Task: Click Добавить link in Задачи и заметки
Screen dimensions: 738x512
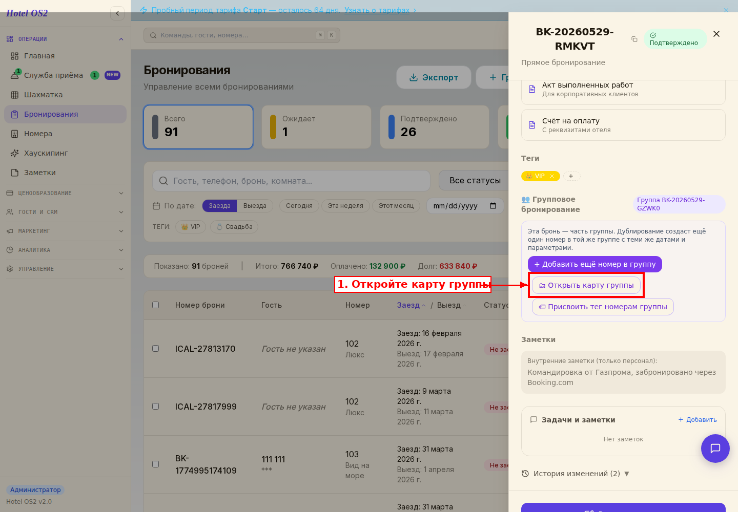Action: pyautogui.click(x=698, y=420)
